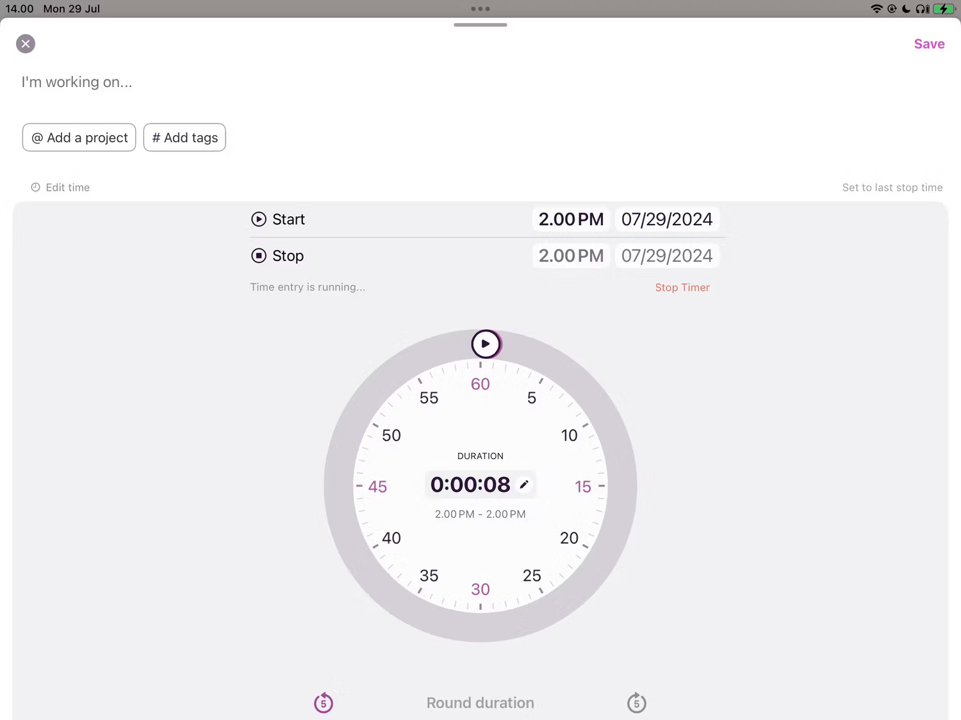Viewport: 961px width, 720px height.
Task: Save the time entry
Action: tap(929, 44)
